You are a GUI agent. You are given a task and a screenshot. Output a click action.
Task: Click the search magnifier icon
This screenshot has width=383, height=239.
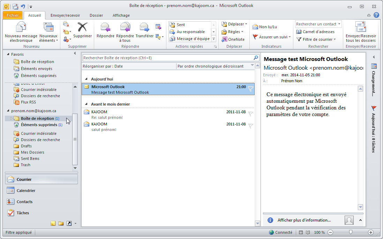coord(256,58)
